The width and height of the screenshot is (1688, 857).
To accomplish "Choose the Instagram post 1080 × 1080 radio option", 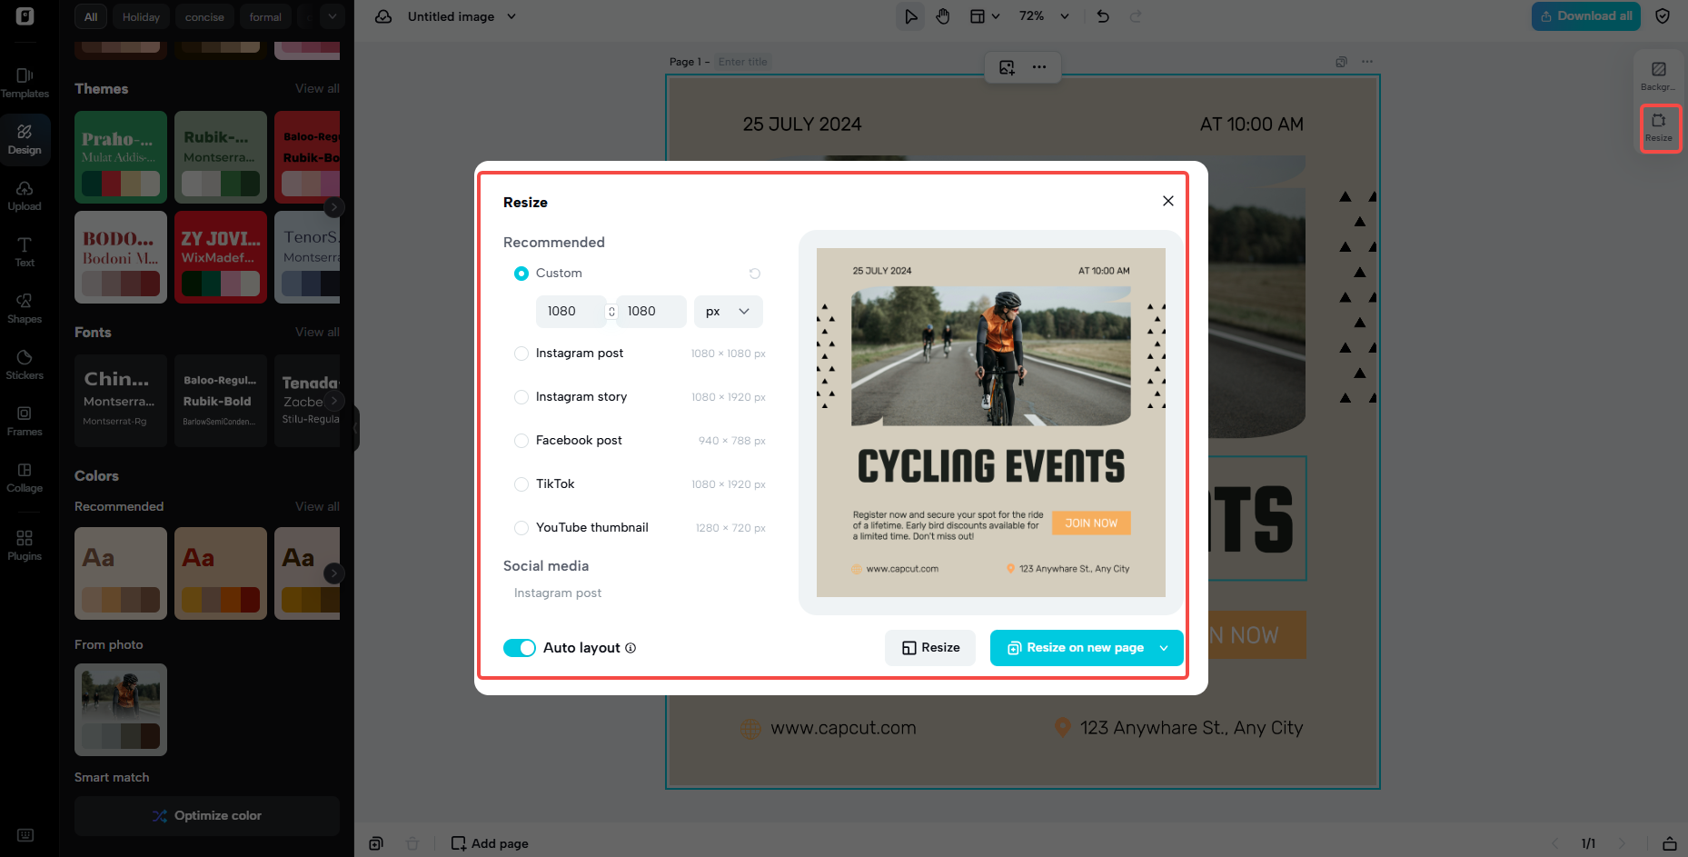I will [521, 354].
